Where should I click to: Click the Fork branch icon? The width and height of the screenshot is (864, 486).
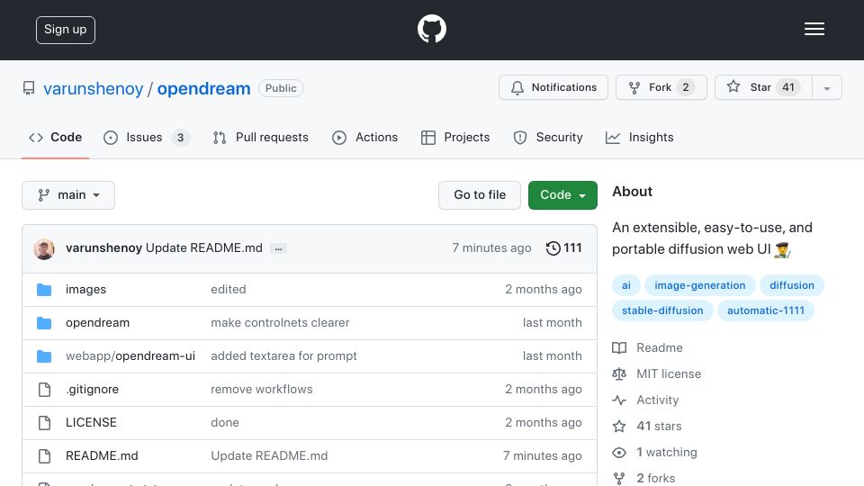click(x=634, y=87)
